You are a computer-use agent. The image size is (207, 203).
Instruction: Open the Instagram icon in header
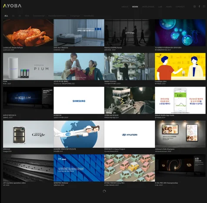click(194, 7)
